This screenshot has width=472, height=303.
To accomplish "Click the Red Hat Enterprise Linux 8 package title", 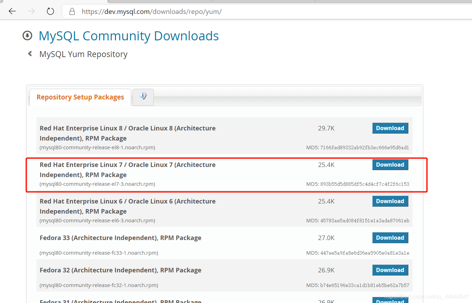I will coord(128,133).
